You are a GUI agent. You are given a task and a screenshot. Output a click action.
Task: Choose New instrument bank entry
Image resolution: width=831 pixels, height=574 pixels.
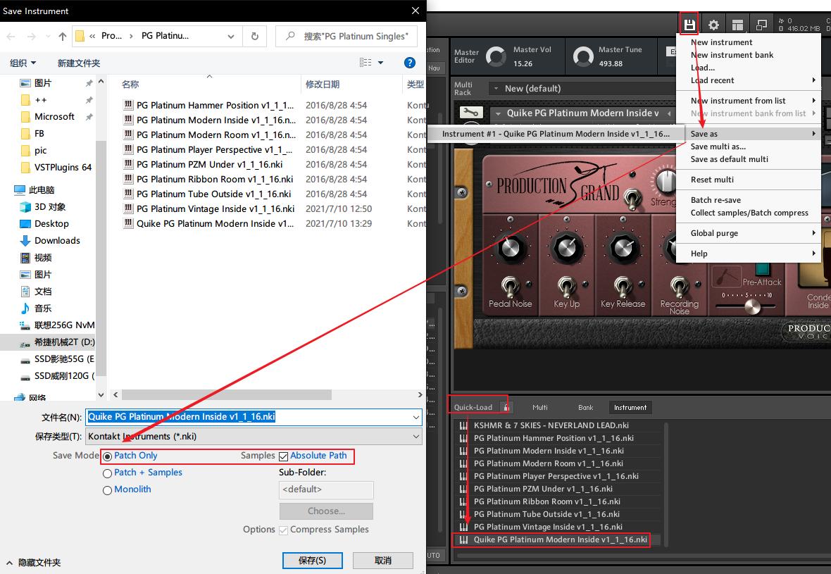(749, 55)
